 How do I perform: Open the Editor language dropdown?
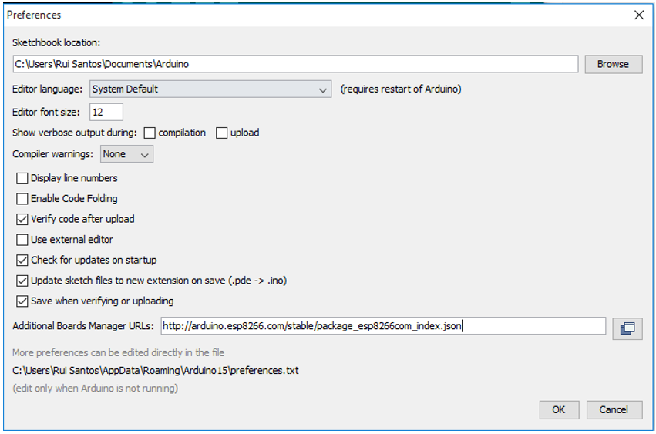(x=210, y=89)
